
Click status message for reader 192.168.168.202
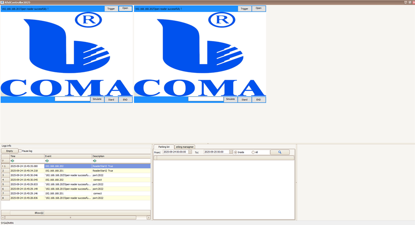click(x=158, y=9)
